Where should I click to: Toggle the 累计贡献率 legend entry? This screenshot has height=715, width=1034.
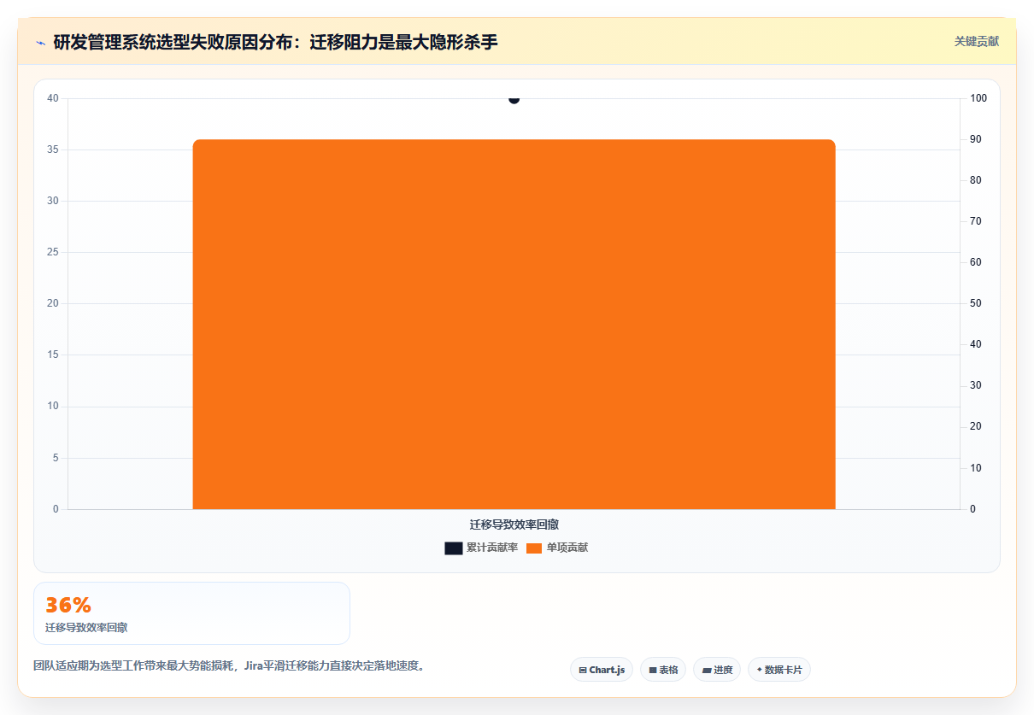click(x=481, y=548)
